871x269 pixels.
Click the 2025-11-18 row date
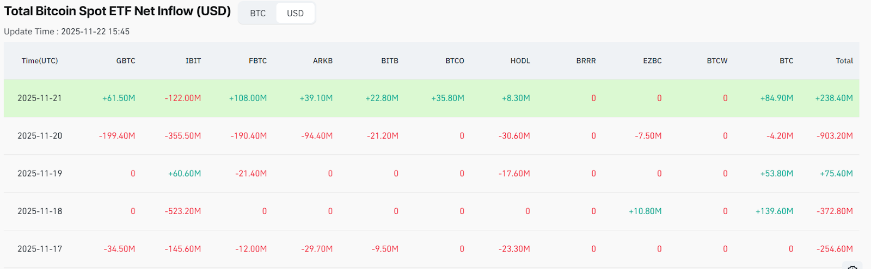click(40, 211)
